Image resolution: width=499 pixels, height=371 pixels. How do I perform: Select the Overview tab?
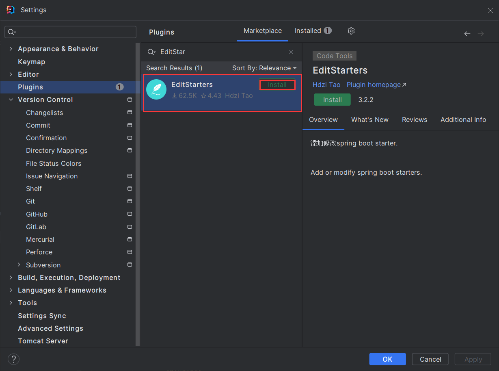tap(323, 120)
